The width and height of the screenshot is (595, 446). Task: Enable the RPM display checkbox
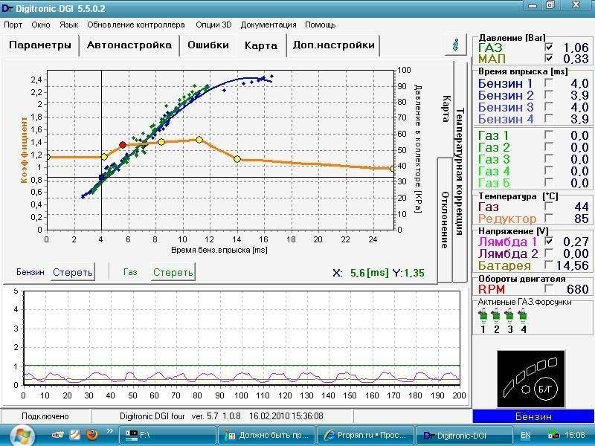click(x=549, y=288)
